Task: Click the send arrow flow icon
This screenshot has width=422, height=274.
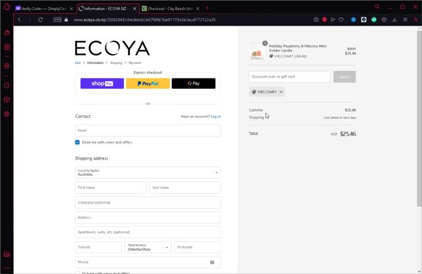Action: (333, 20)
